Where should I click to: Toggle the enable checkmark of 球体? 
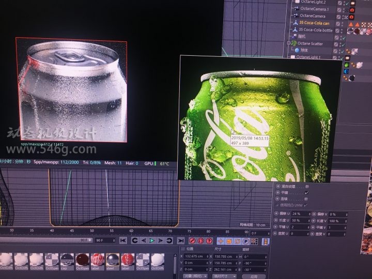[343, 52]
